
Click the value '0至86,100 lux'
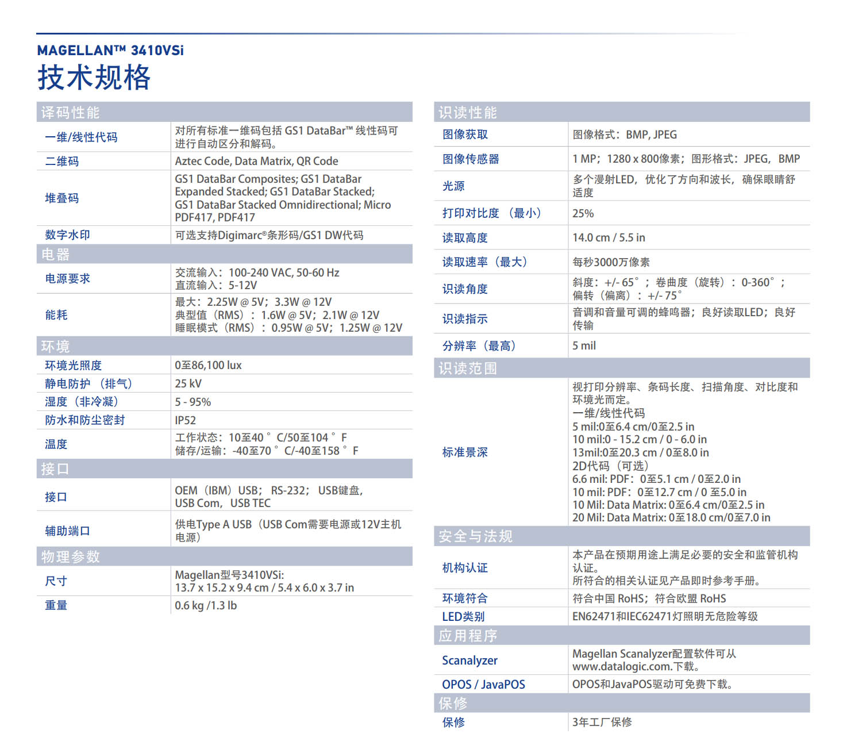click(x=208, y=366)
